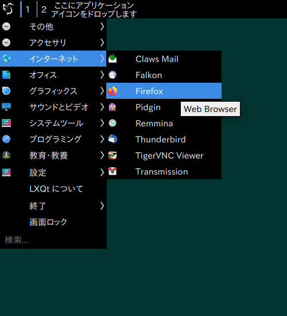287x316 pixels.
Task: Click the LXQt bird main menu icon
Action: point(9,9)
